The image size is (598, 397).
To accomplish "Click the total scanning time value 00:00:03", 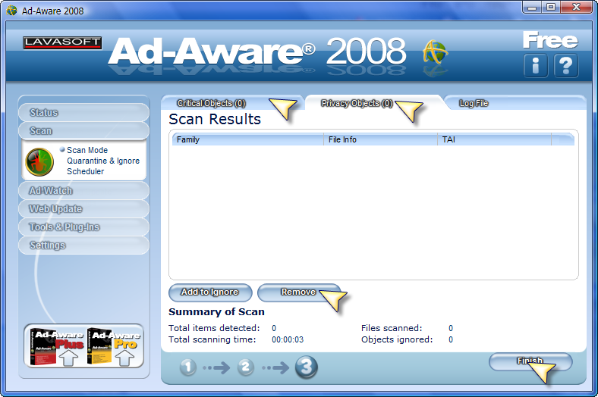I will tap(288, 339).
